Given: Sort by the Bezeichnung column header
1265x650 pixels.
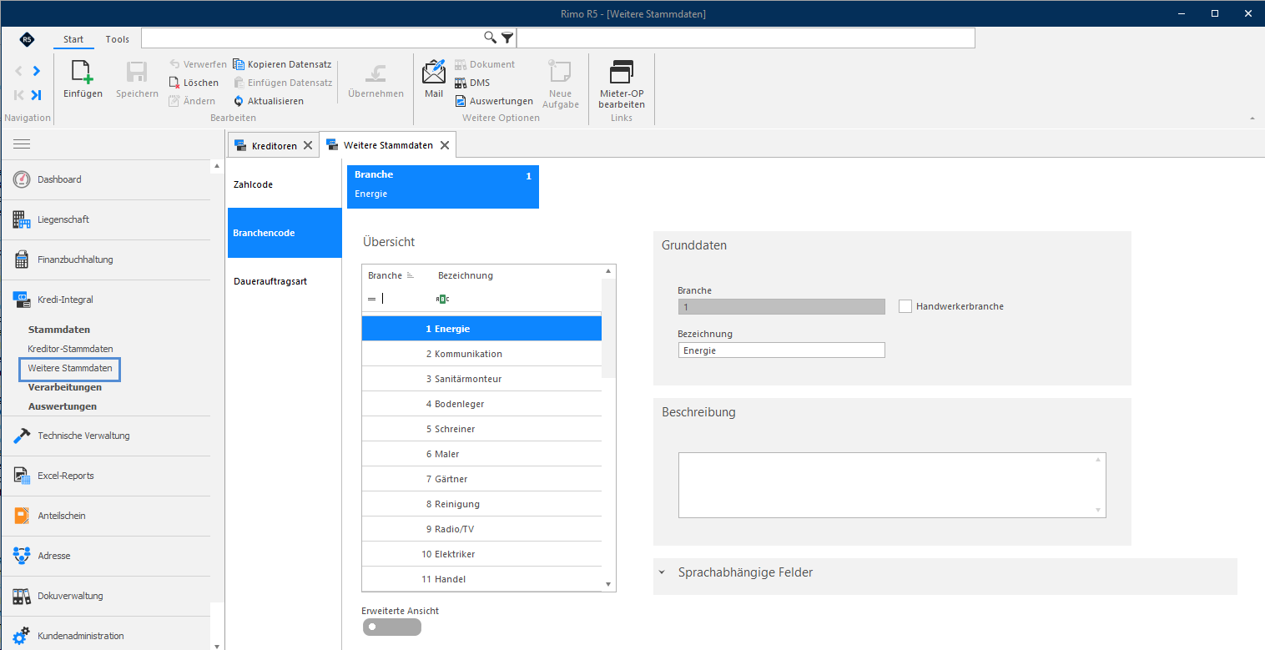Looking at the screenshot, I should (466, 275).
